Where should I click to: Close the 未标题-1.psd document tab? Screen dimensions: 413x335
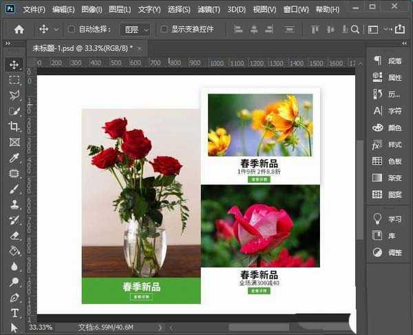[x=140, y=48]
